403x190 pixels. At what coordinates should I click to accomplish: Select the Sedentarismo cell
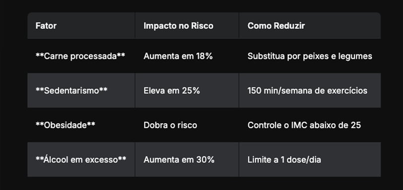[x=81, y=91]
